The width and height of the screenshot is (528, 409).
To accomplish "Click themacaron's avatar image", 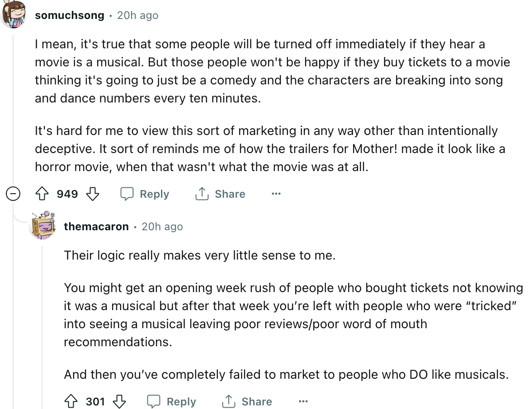I will tap(42, 225).
